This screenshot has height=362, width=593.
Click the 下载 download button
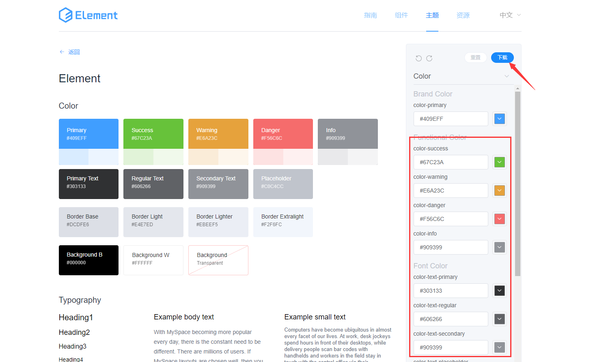click(502, 58)
